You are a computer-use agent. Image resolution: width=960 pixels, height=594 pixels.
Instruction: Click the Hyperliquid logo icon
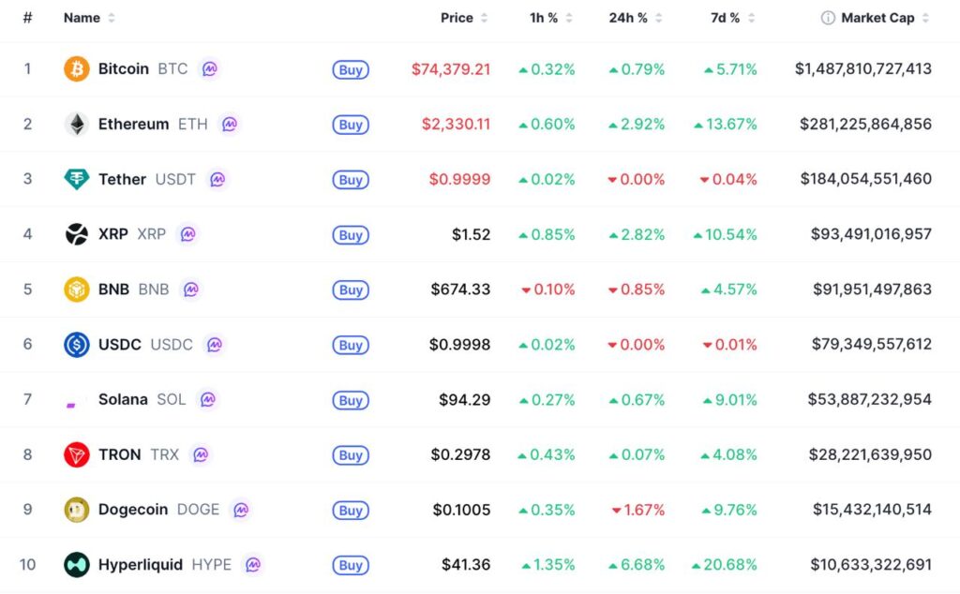point(76,565)
